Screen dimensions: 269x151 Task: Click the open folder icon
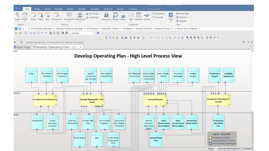(20, 33)
